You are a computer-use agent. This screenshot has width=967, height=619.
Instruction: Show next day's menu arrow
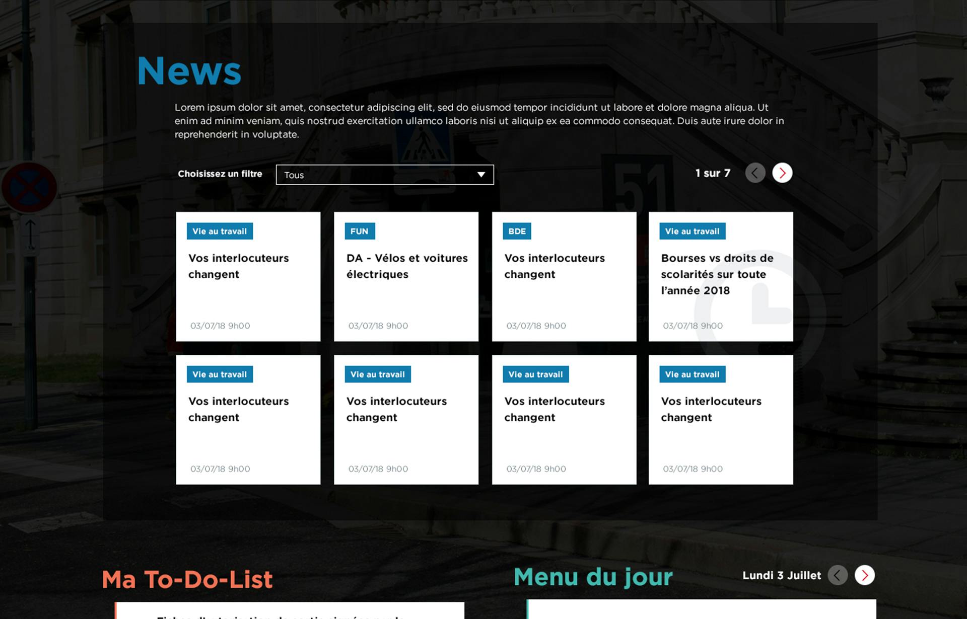(x=864, y=575)
